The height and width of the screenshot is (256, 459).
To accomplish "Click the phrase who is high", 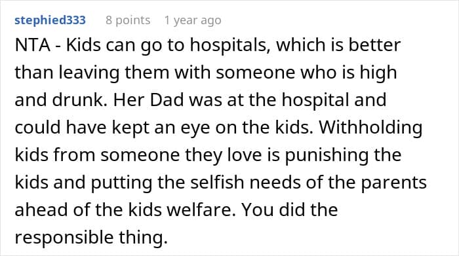I will tap(349, 73).
